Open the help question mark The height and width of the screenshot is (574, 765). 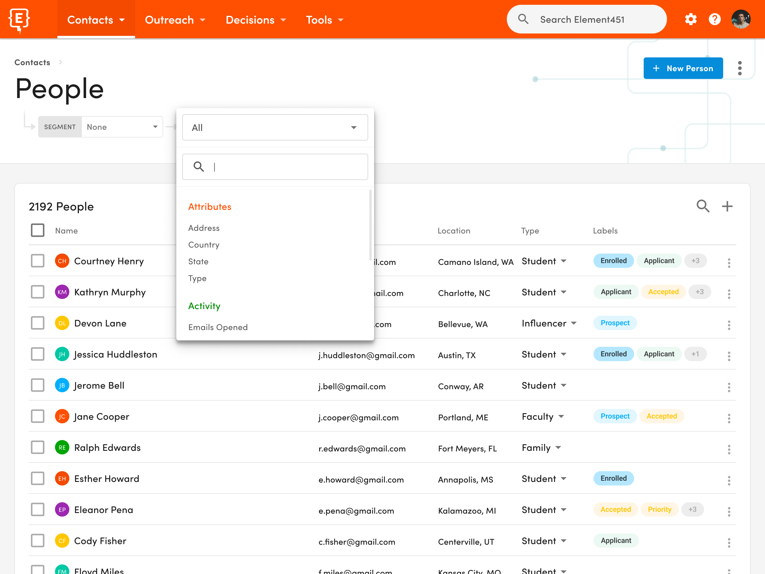pos(714,19)
